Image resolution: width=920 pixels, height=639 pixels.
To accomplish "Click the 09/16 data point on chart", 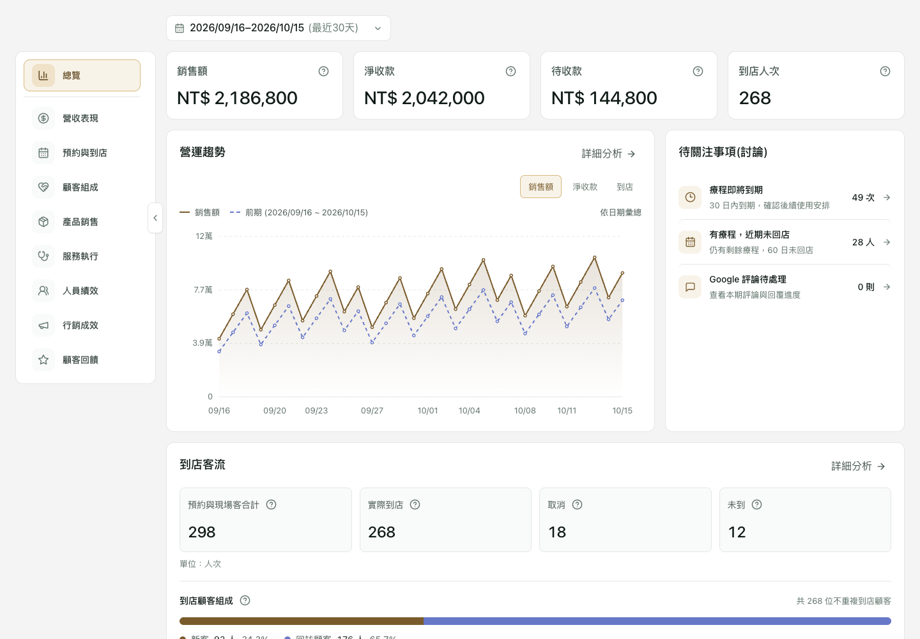I will point(219,339).
